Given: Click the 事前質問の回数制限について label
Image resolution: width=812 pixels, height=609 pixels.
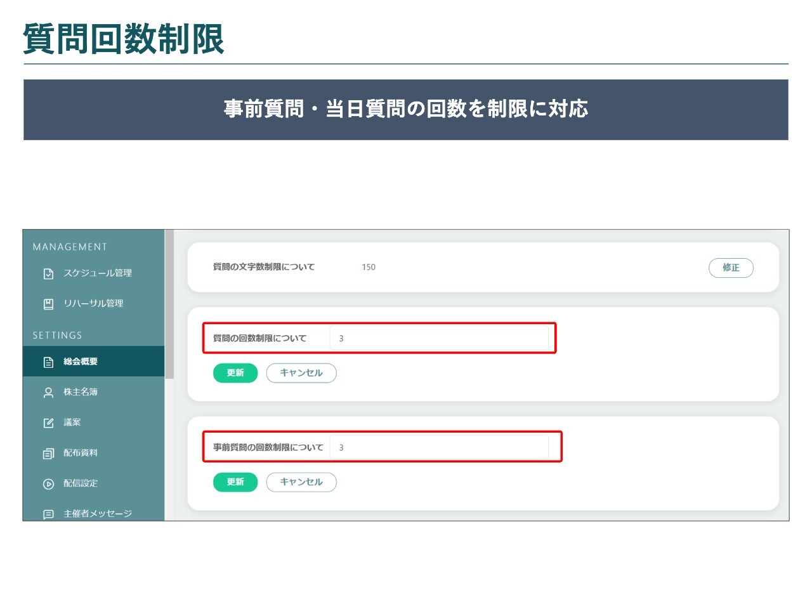Looking at the screenshot, I should [268, 447].
